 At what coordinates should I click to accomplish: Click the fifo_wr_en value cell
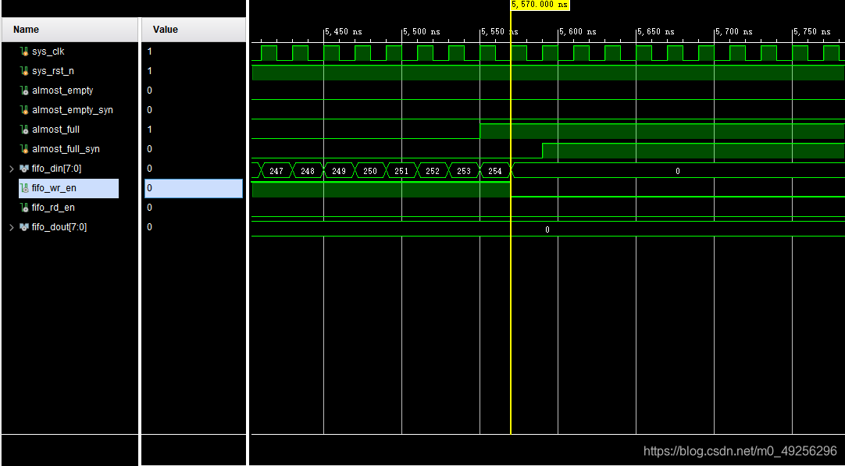click(194, 188)
